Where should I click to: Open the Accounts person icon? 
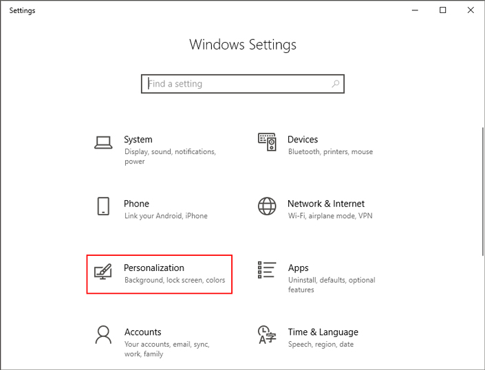(103, 335)
